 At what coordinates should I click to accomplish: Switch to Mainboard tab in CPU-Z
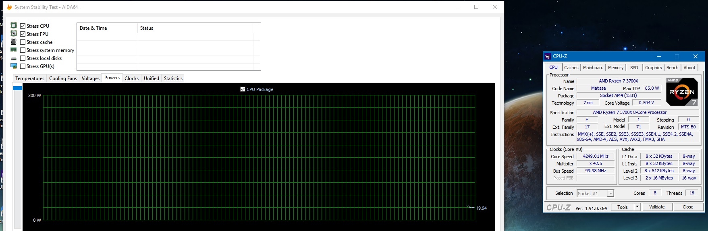(x=593, y=68)
